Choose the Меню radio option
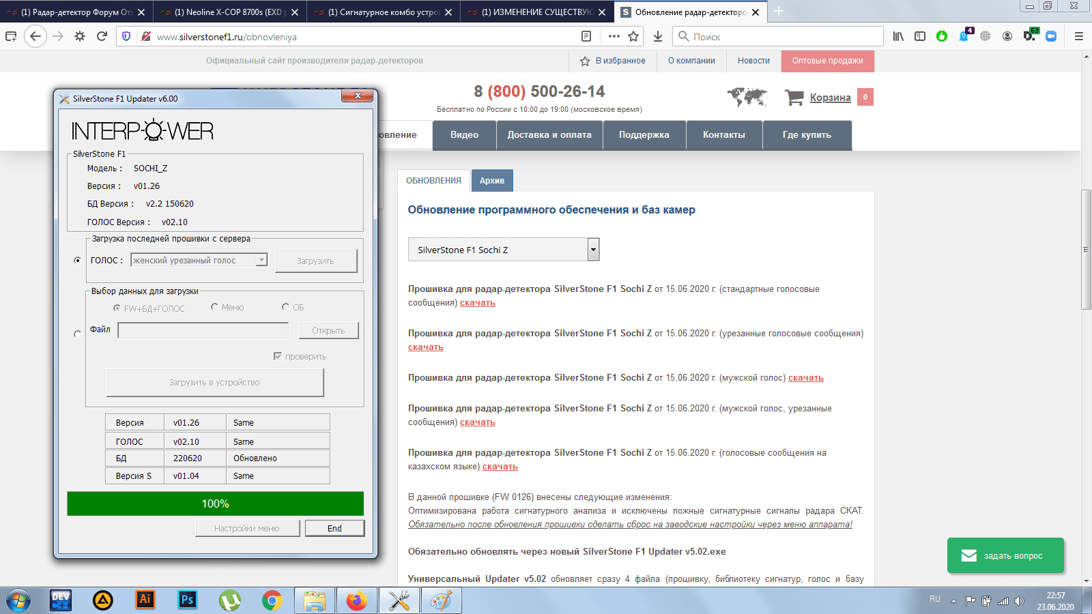The image size is (1092, 614). click(214, 307)
